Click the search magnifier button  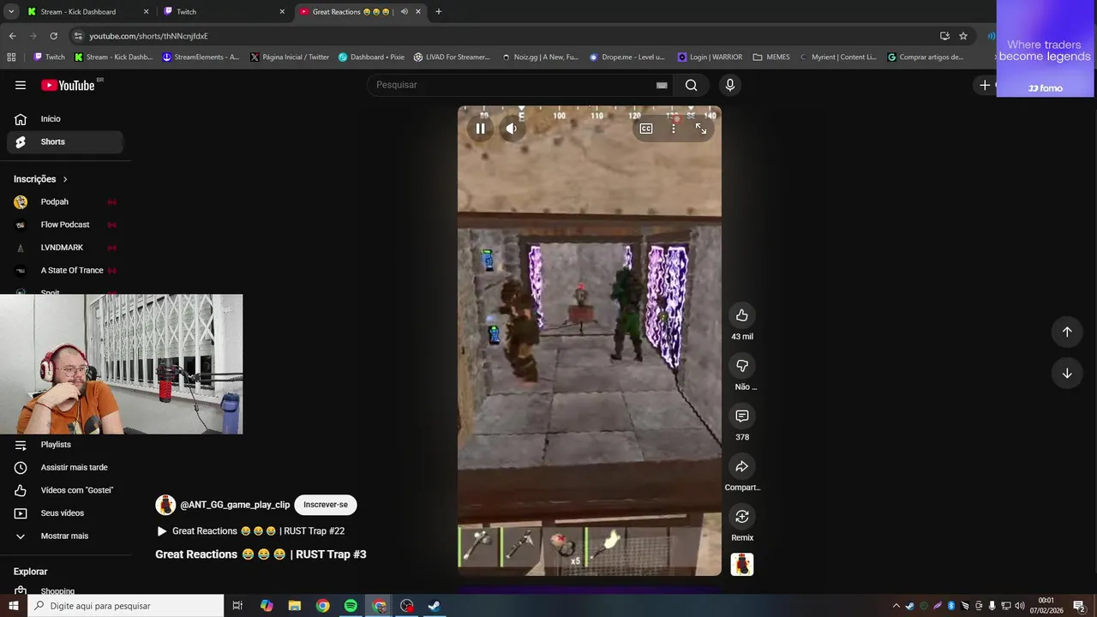(691, 85)
